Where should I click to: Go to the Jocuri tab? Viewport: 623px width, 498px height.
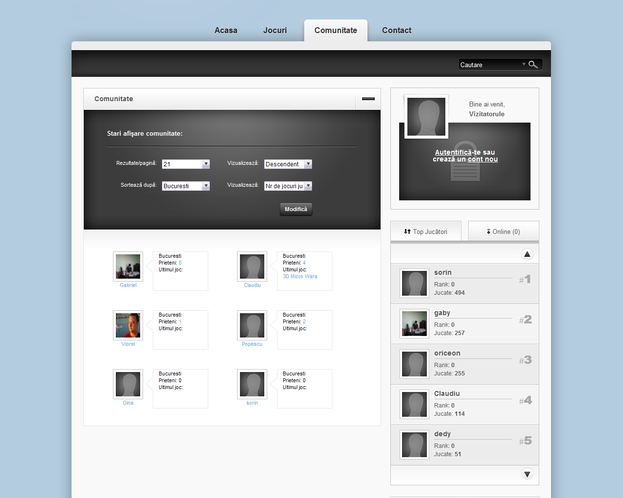[x=275, y=30]
